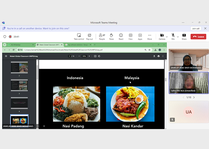The height and width of the screenshot is (149, 209).
Task: Click the address bar zoom magnifier icon
Action: (x=145, y=50)
